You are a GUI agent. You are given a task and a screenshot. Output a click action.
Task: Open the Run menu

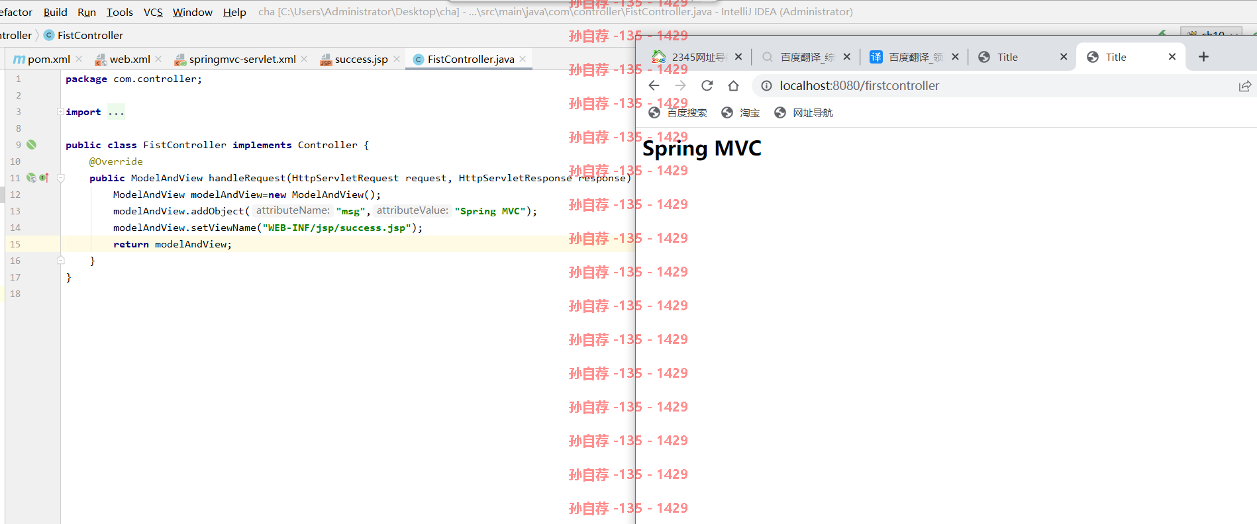pos(87,12)
